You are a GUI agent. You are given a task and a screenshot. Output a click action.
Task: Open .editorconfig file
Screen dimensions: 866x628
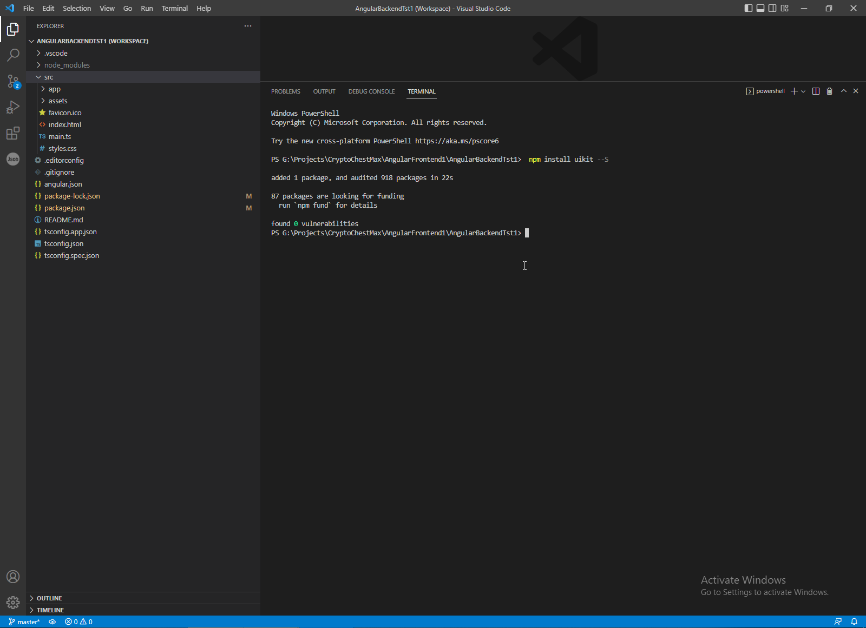coord(143,160)
